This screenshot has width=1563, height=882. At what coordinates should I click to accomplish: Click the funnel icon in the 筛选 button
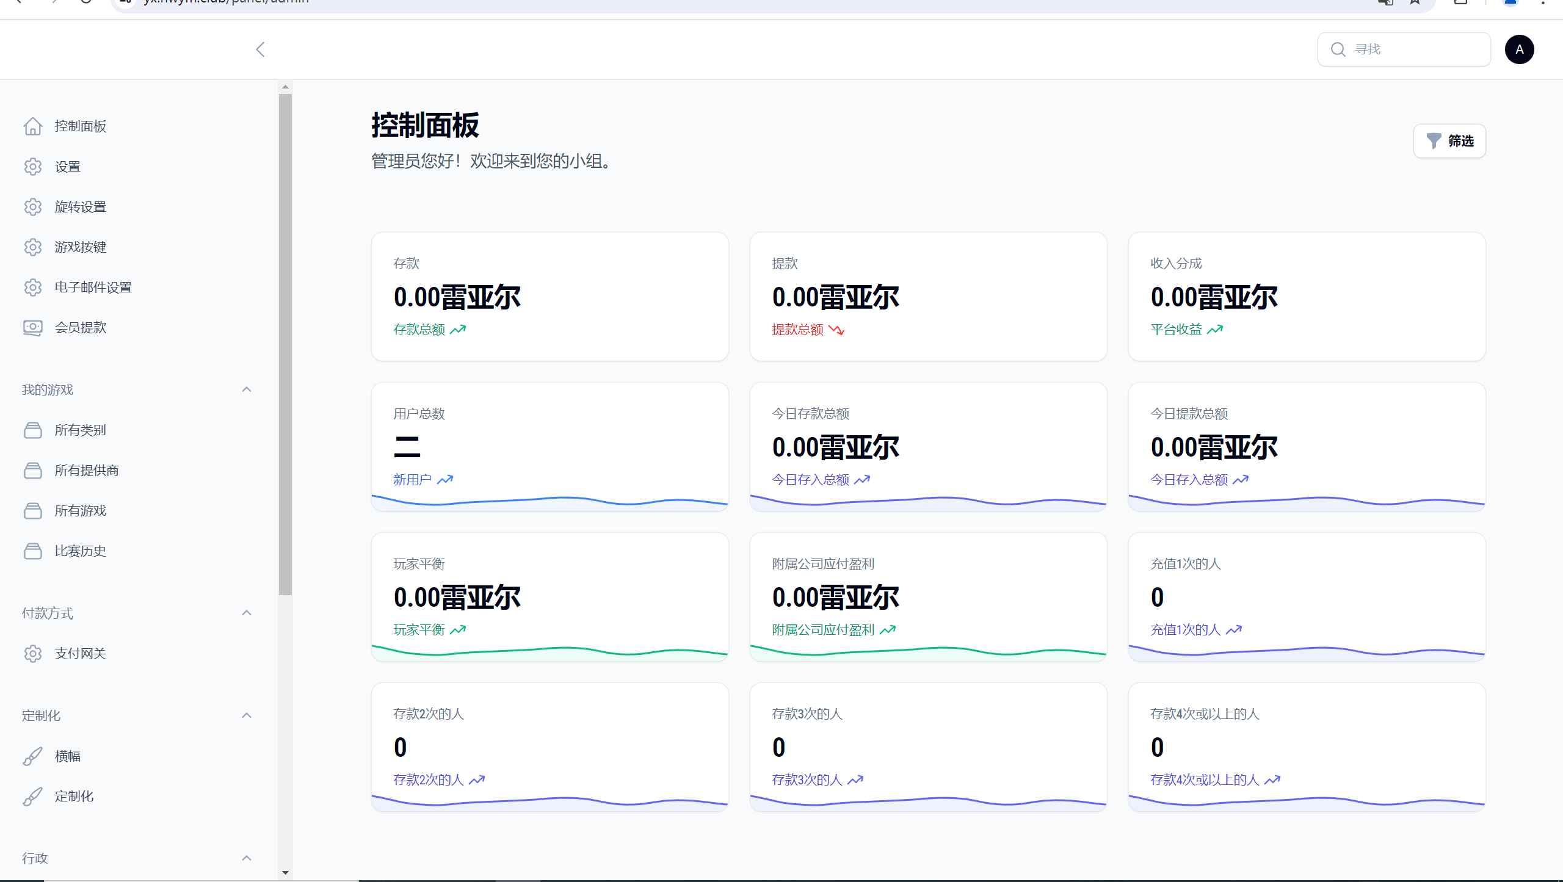1434,141
